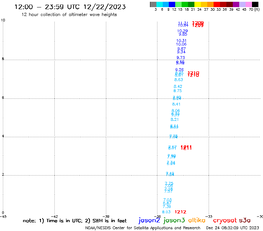Click the longitude axis label -33
This screenshot has height=231, width=263.
point(209,216)
